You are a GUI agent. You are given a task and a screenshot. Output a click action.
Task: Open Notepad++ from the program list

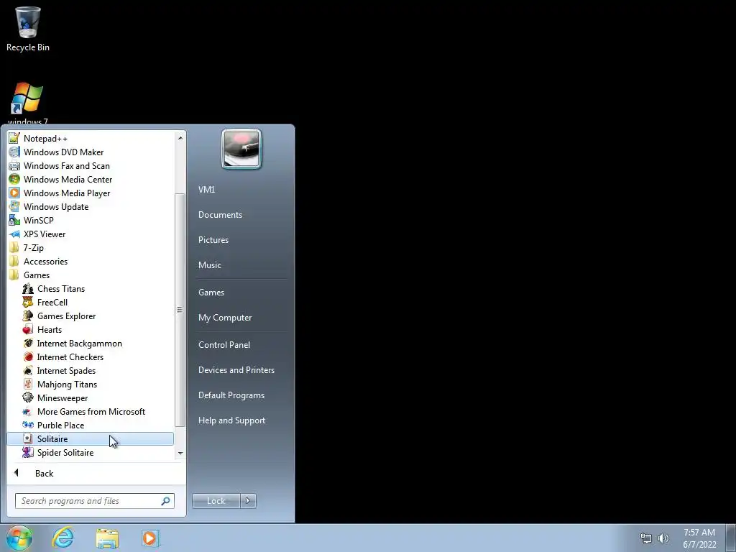(90, 139)
